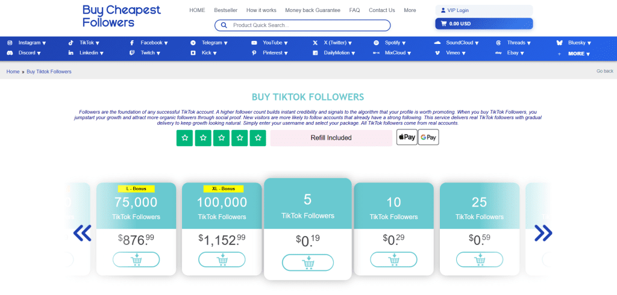Go to HOME in top menu
617x295 pixels.
(197, 10)
